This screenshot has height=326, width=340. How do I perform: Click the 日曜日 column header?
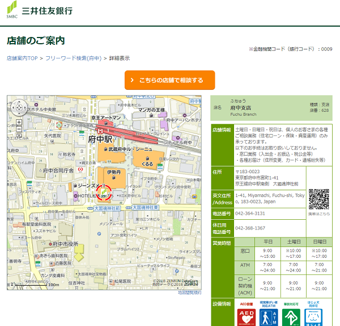click(320, 242)
